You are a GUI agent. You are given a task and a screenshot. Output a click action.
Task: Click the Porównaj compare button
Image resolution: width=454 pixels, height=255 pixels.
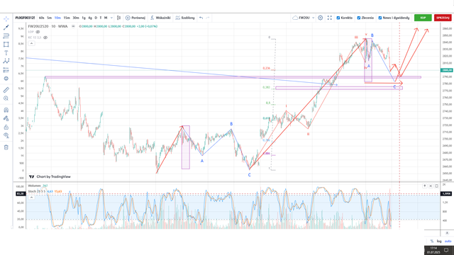(135, 18)
